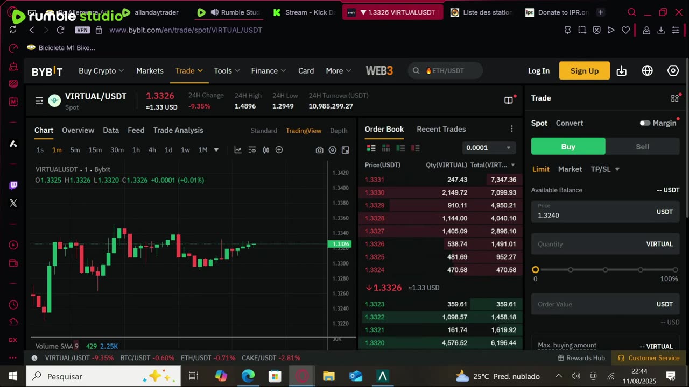
Task: Expand the Finance dropdown
Action: pyautogui.click(x=269, y=71)
